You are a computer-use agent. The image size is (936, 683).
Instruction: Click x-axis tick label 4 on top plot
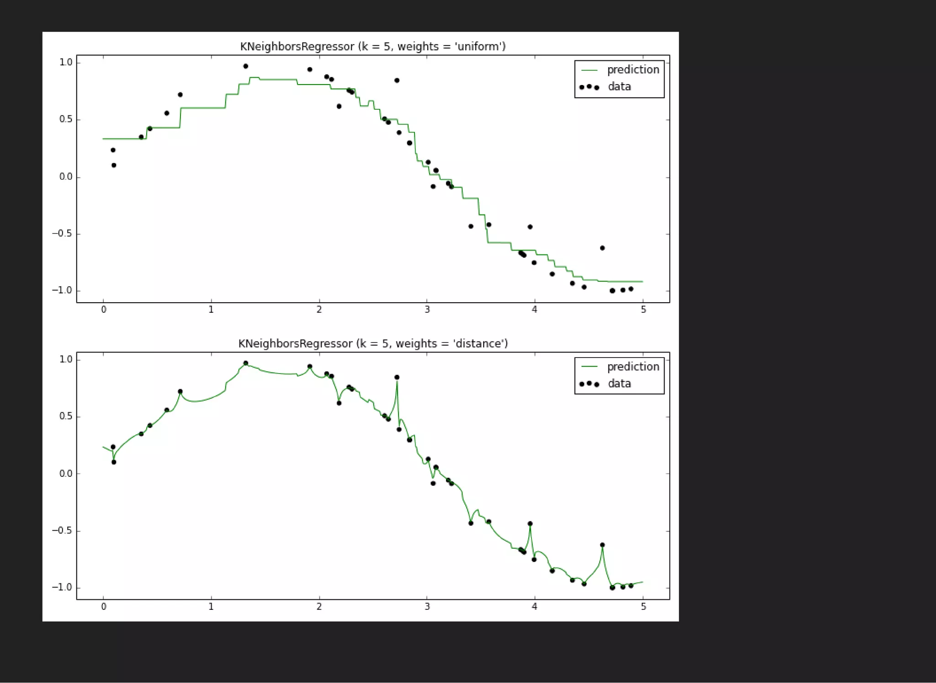tap(534, 309)
